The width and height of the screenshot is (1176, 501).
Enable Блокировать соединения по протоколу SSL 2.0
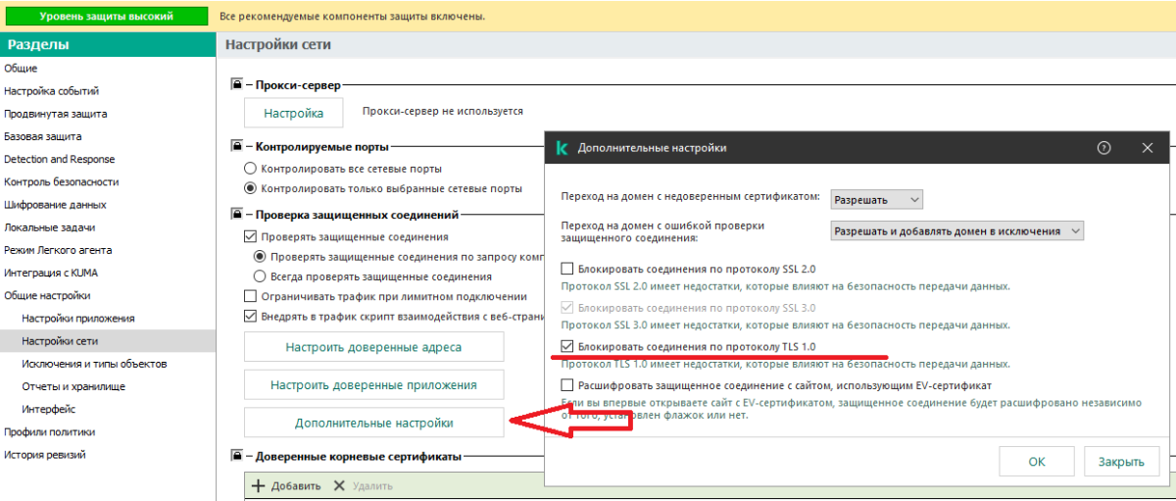coord(567,268)
